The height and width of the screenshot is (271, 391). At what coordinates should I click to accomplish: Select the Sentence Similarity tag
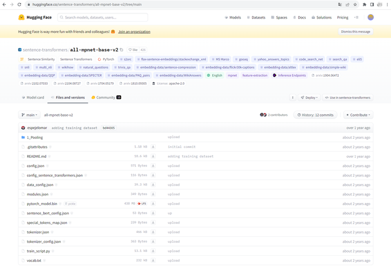[37, 59]
